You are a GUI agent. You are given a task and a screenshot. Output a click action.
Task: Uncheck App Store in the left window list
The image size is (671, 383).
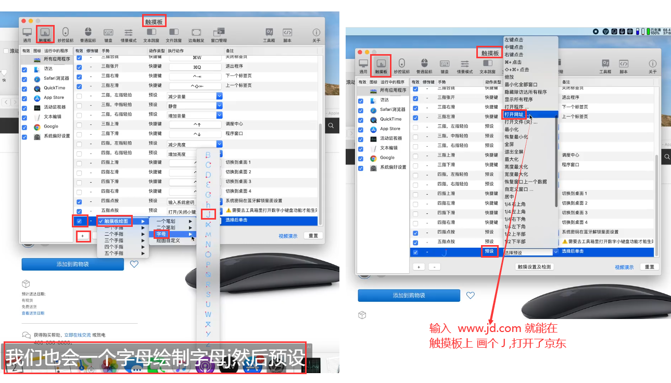[x=24, y=98]
